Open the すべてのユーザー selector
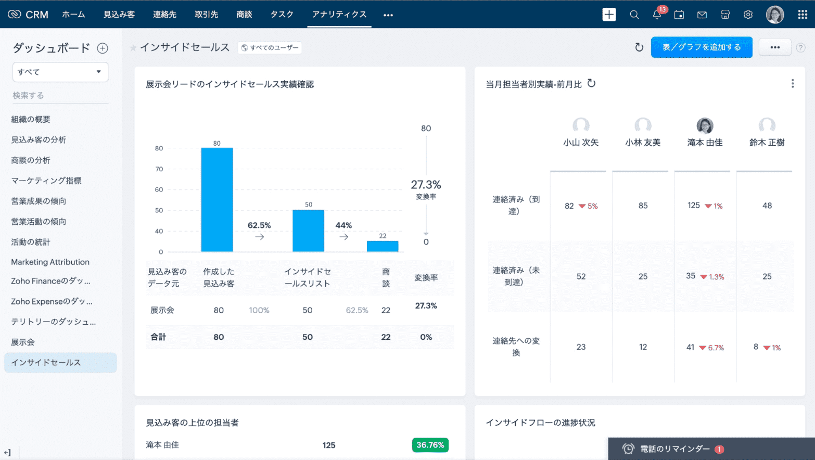 [x=270, y=47]
